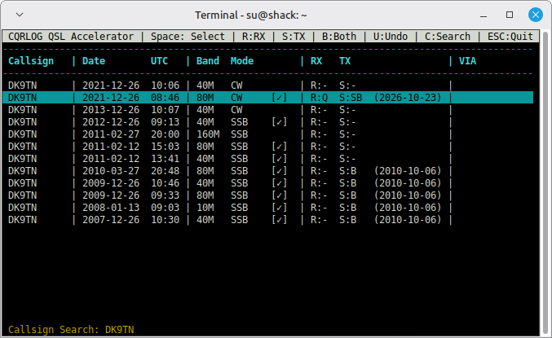
Task: Click callsign DK9TN in 2007-12-26 row
Action: (23, 220)
